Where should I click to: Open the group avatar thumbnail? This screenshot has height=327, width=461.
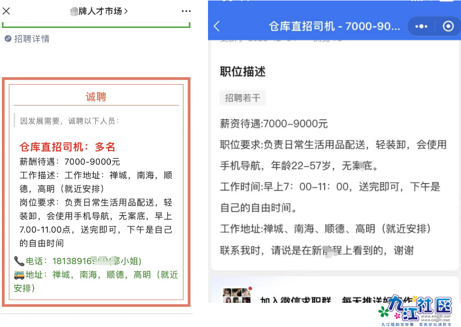236,296
